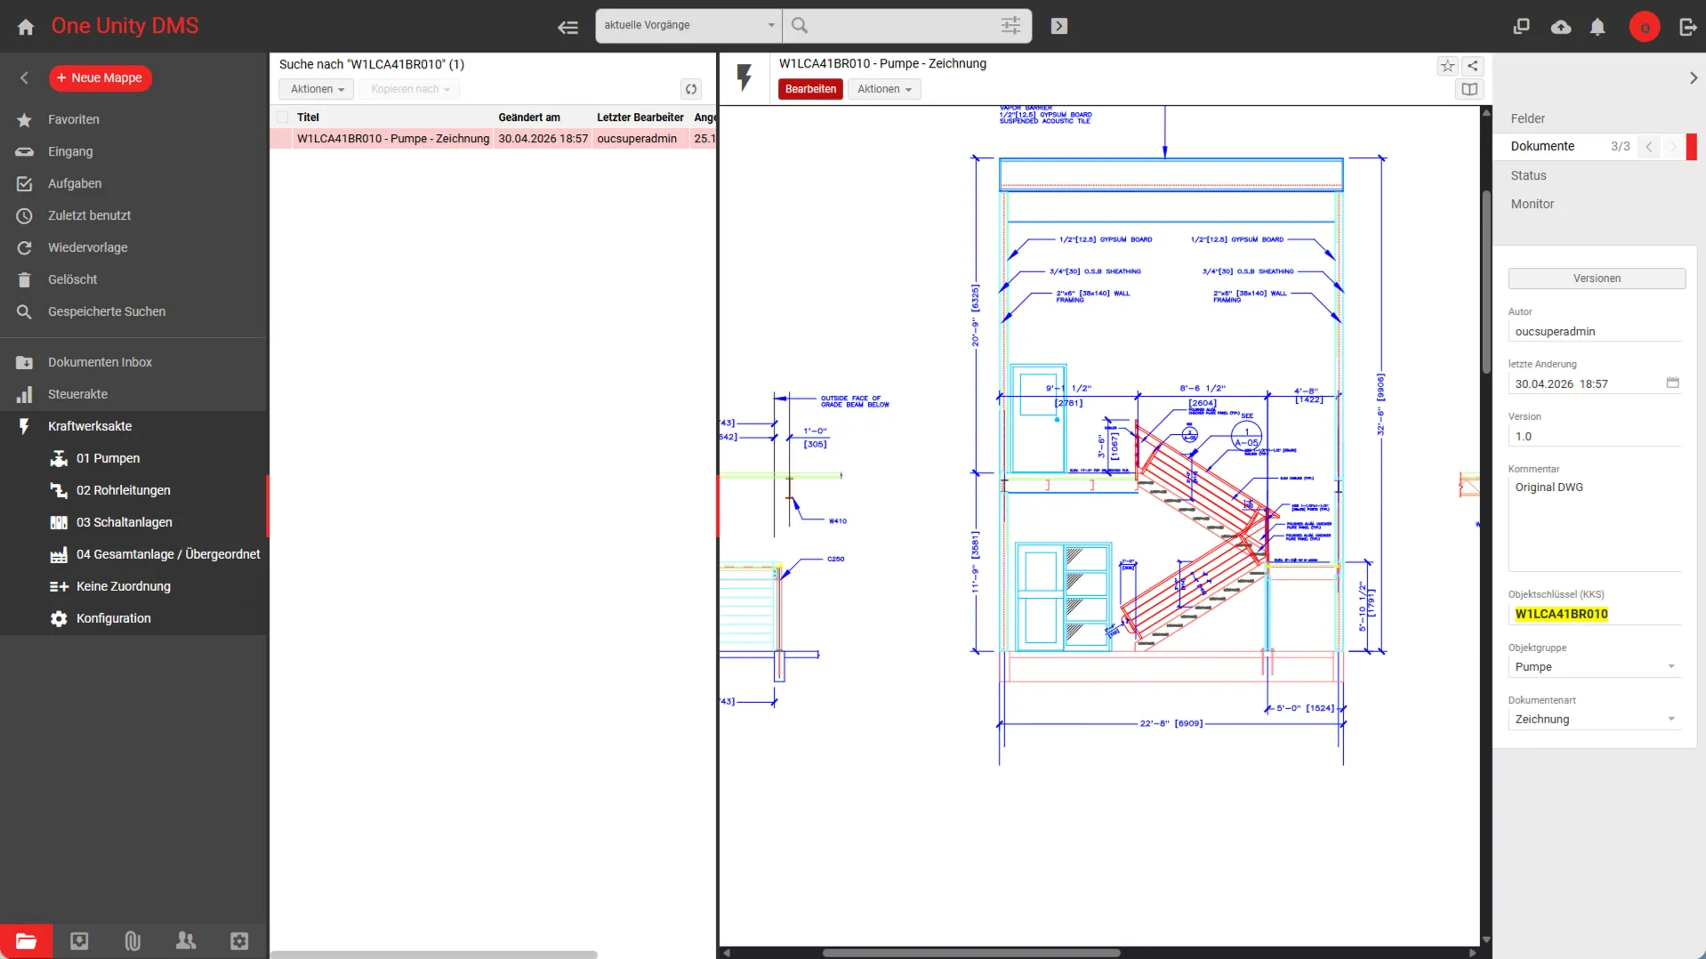Switch to Dokumente tab
Screen dimensions: 1706x959
tap(1542, 147)
